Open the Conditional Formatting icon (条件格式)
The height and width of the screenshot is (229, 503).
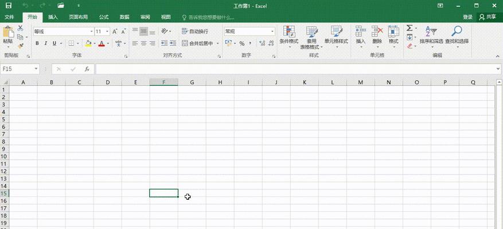coord(289,31)
